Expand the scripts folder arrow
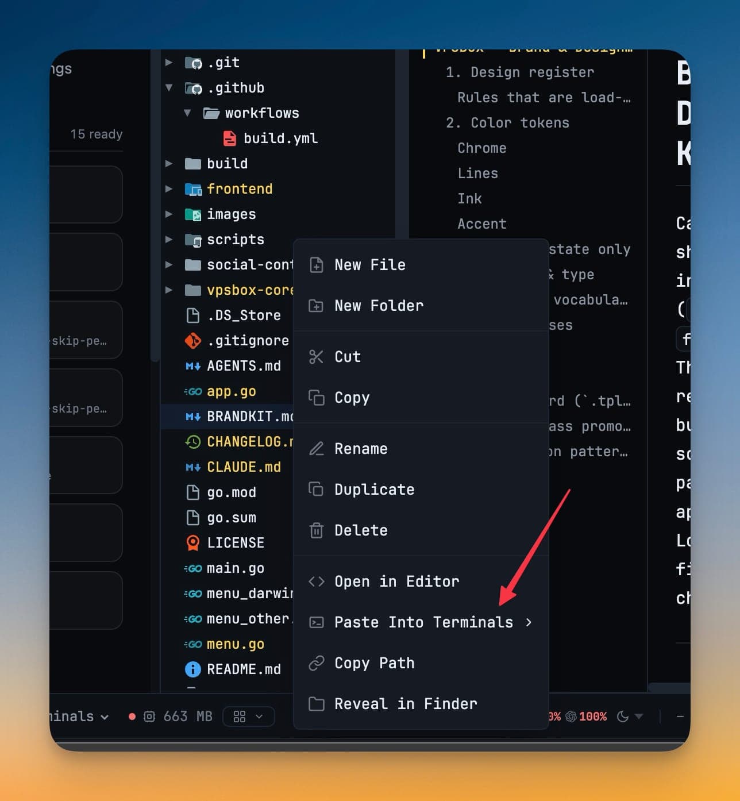Viewport: 740px width, 801px height. [169, 240]
